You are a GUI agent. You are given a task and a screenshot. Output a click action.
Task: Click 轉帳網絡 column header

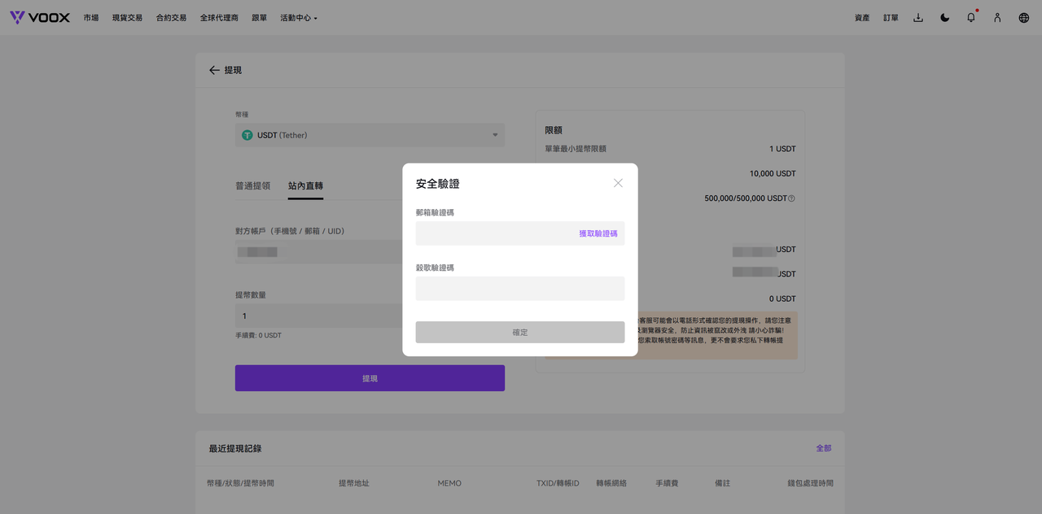point(611,483)
